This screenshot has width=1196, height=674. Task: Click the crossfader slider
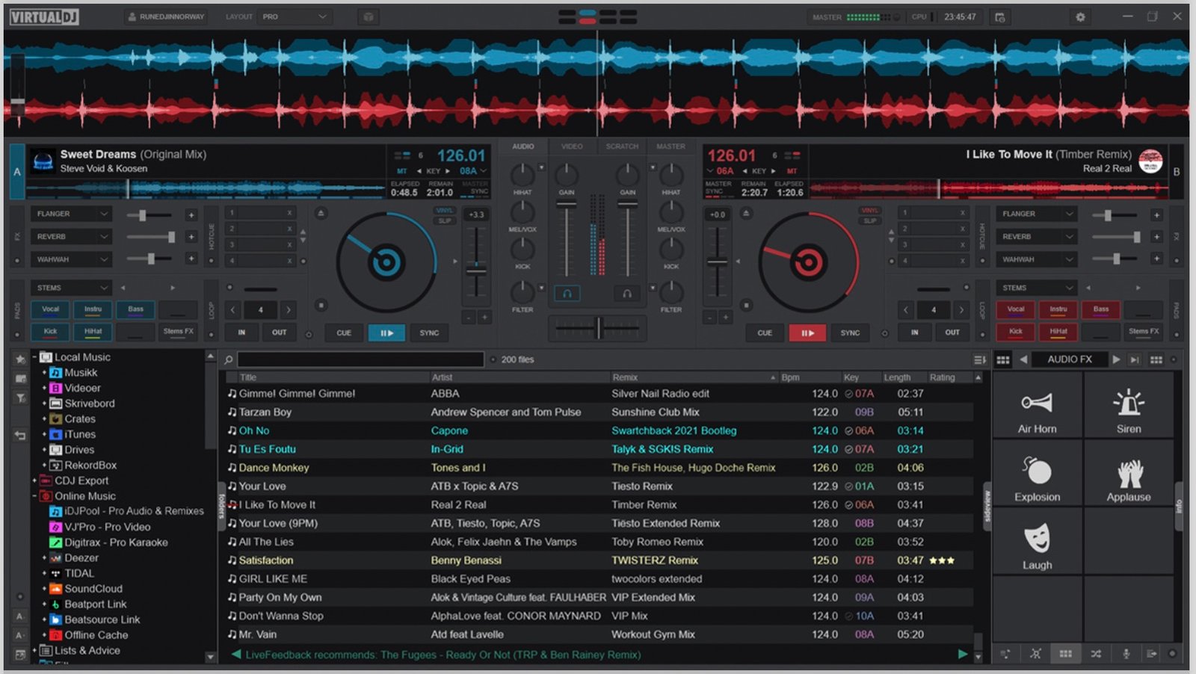pos(598,327)
